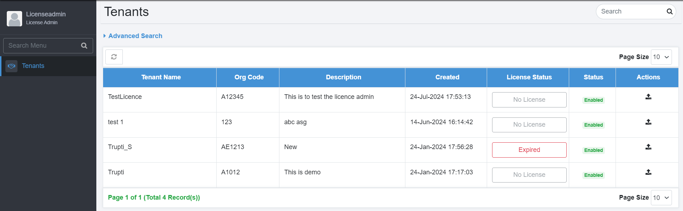Open Tenants in the sidebar menu

[x=33, y=66]
